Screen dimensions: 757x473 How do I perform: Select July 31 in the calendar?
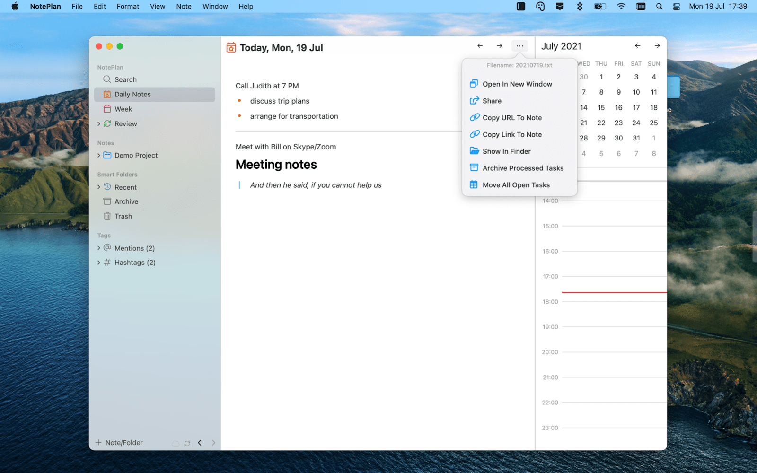point(636,138)
